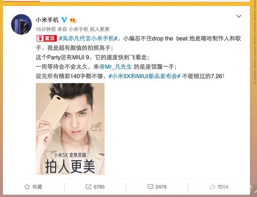Open the source link 小米手机 拍人更美

[89, 29]
